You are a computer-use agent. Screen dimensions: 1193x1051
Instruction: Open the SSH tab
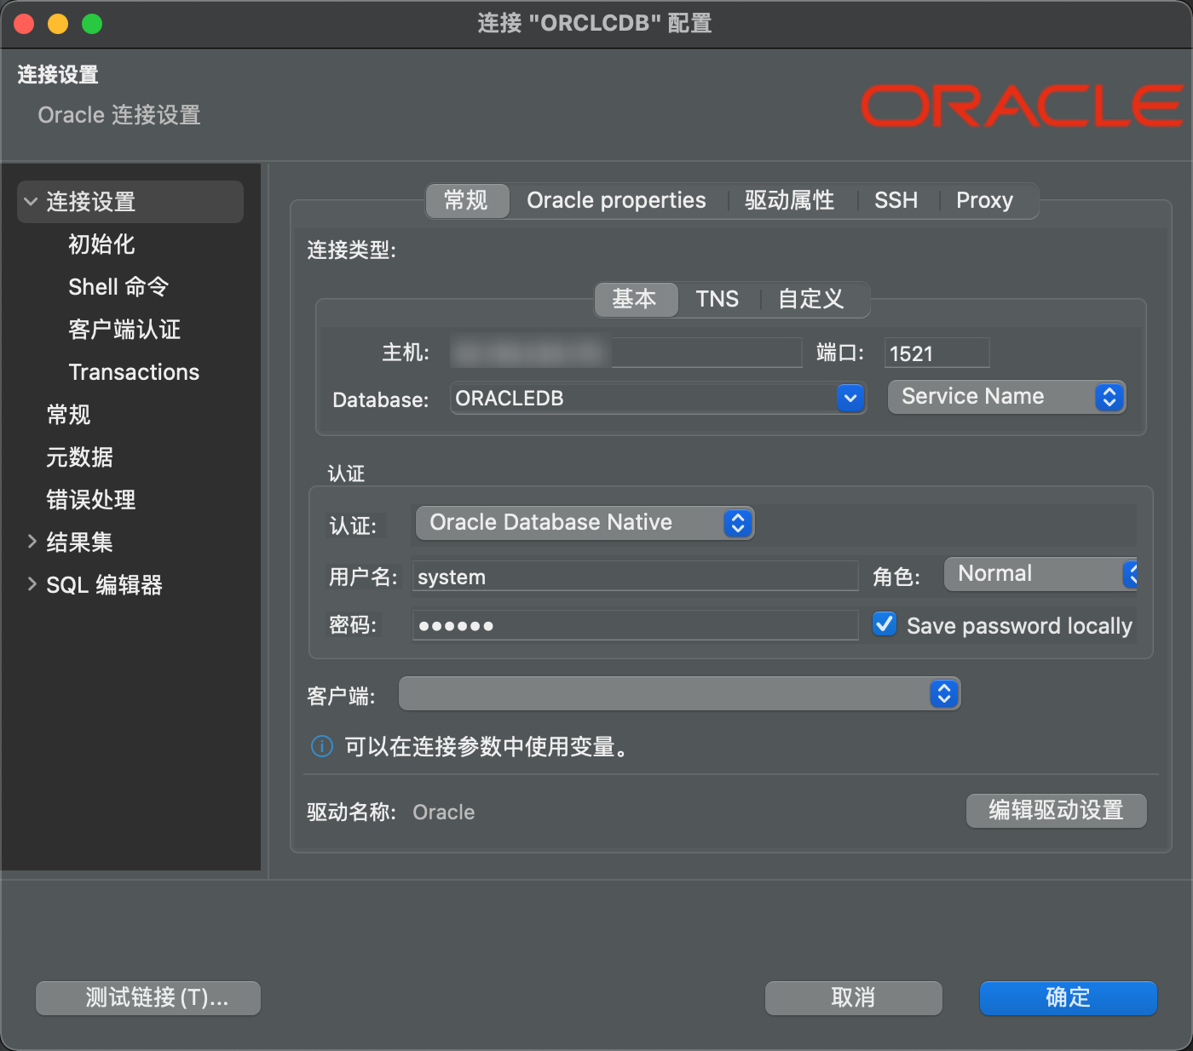[x=896, y=201]
